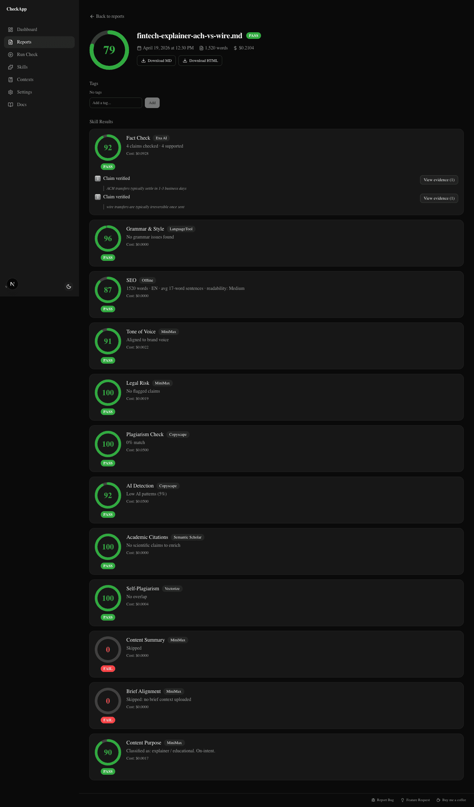This screenshot has width=474, height=807.
Task: Click the calendar icon beside the report date
Action: coord(139,48)
